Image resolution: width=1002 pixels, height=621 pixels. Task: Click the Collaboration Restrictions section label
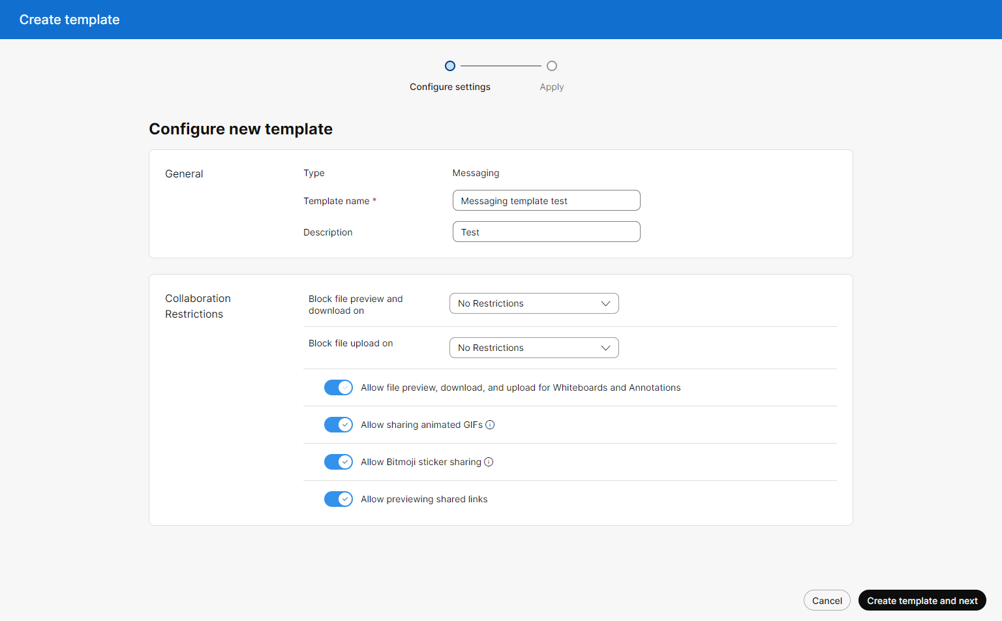click(198, 306)
